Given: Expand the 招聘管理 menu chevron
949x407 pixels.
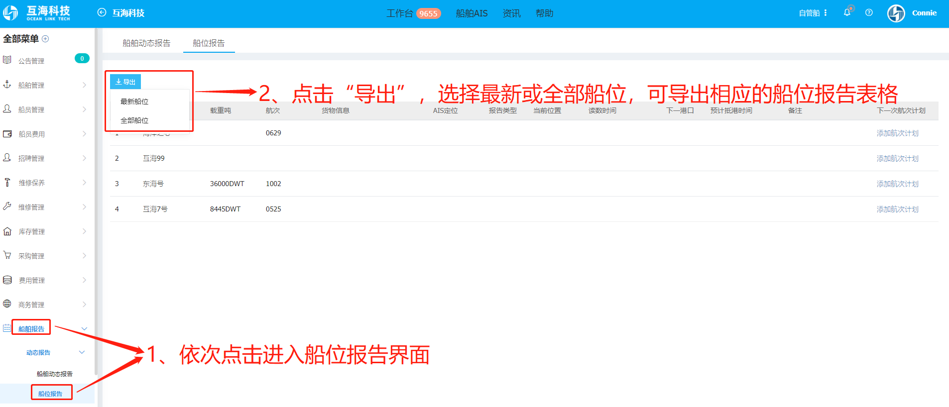Looking at the screenshot, I should (x=84, y=158).
